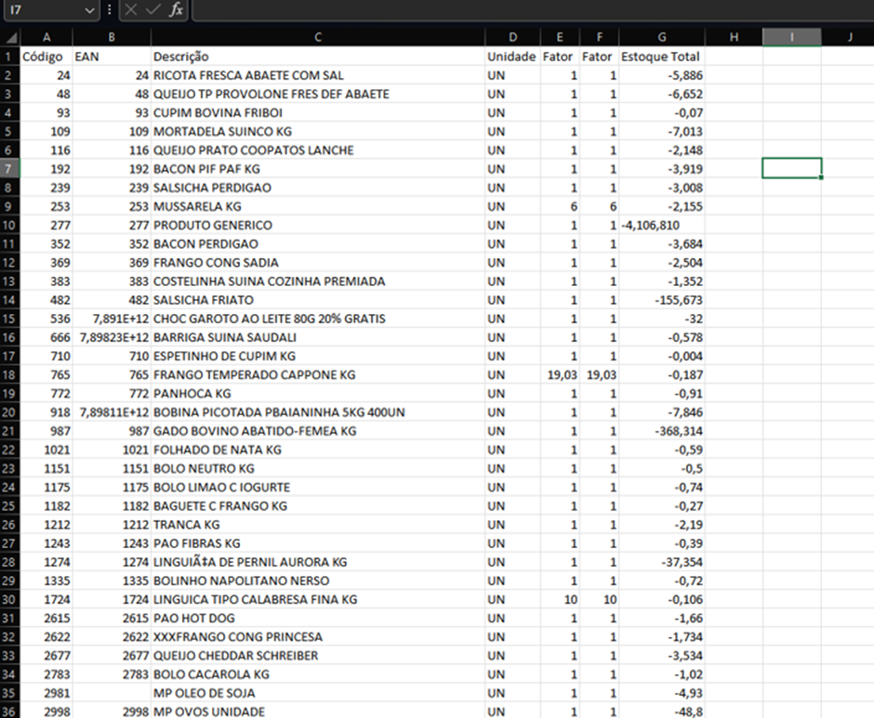
Task: Click the EAN cell showing 7,891E+12
Action: click(x=112, y=319)
